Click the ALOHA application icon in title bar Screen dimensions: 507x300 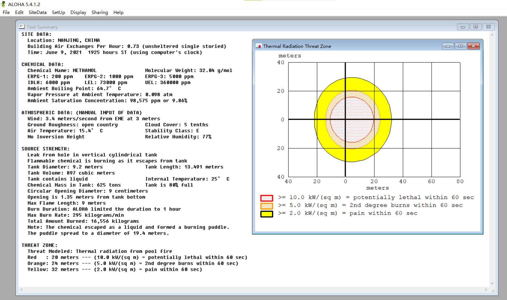[4, 4]
